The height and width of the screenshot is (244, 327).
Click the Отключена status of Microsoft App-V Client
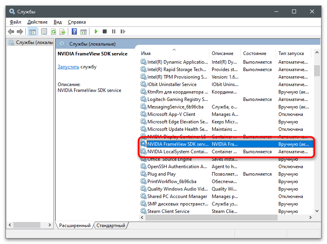pos(291,114)
